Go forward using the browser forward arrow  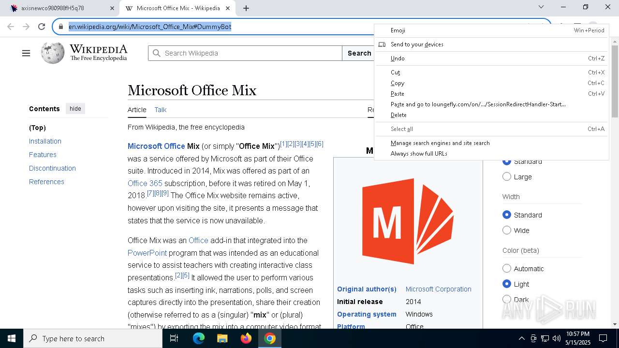click(26, 27)
